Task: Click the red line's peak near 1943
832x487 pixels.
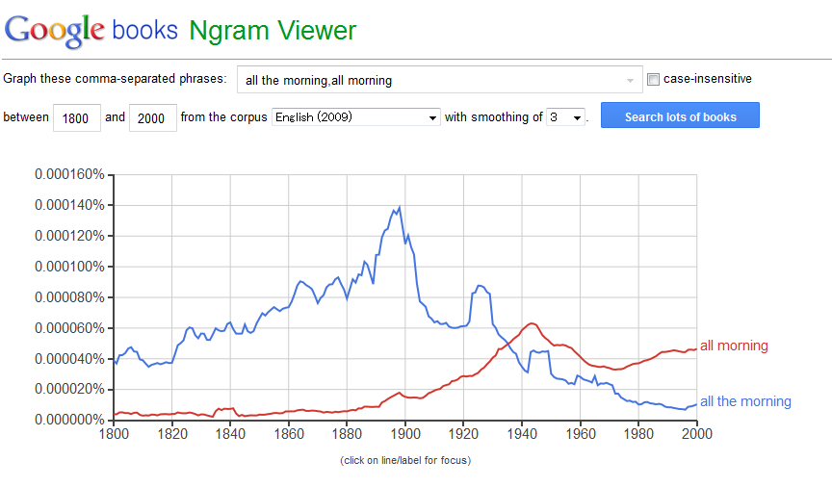Action: tap(531, 323)
